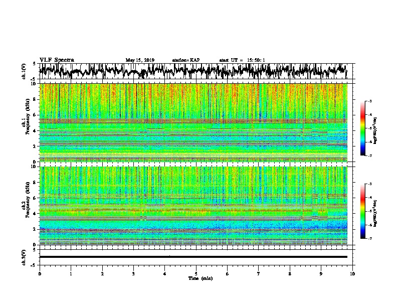
Task: Click inside the ch.1 spectrogram panel
Action: tap(193, 122)
